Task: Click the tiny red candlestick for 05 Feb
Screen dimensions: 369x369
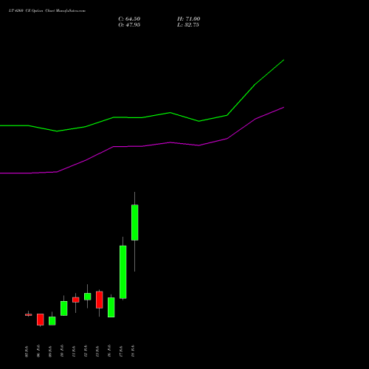Action: pyautogui.click(x=29, y=314)
